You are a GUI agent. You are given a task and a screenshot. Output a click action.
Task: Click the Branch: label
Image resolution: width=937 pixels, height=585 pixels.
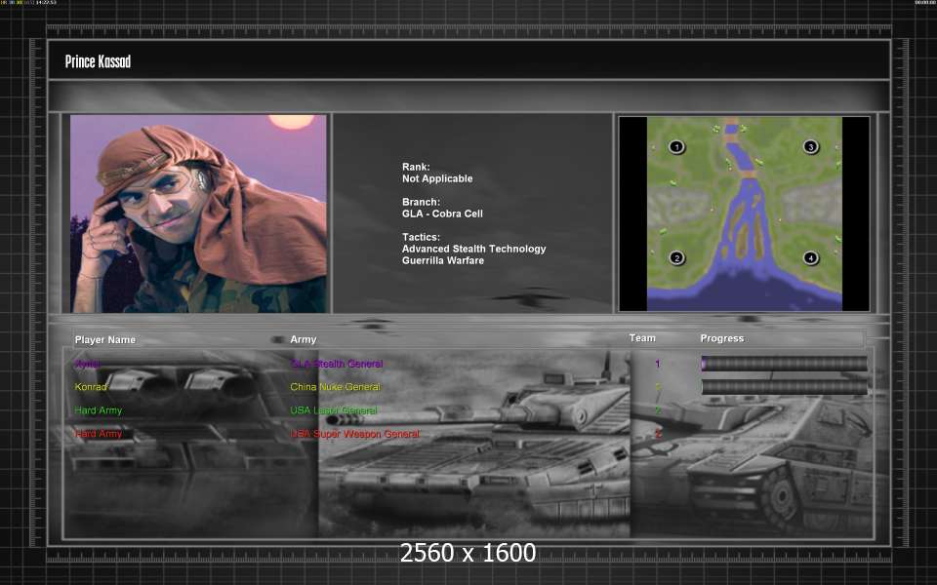point(421,202)
